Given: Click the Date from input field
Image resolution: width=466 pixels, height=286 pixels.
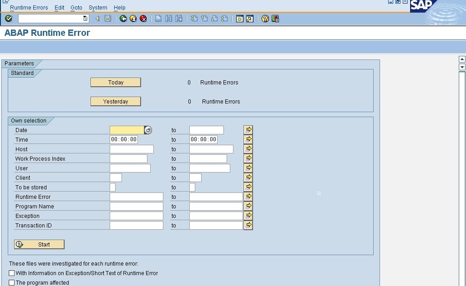Looking at the screenshot, I should click(127, 130).
